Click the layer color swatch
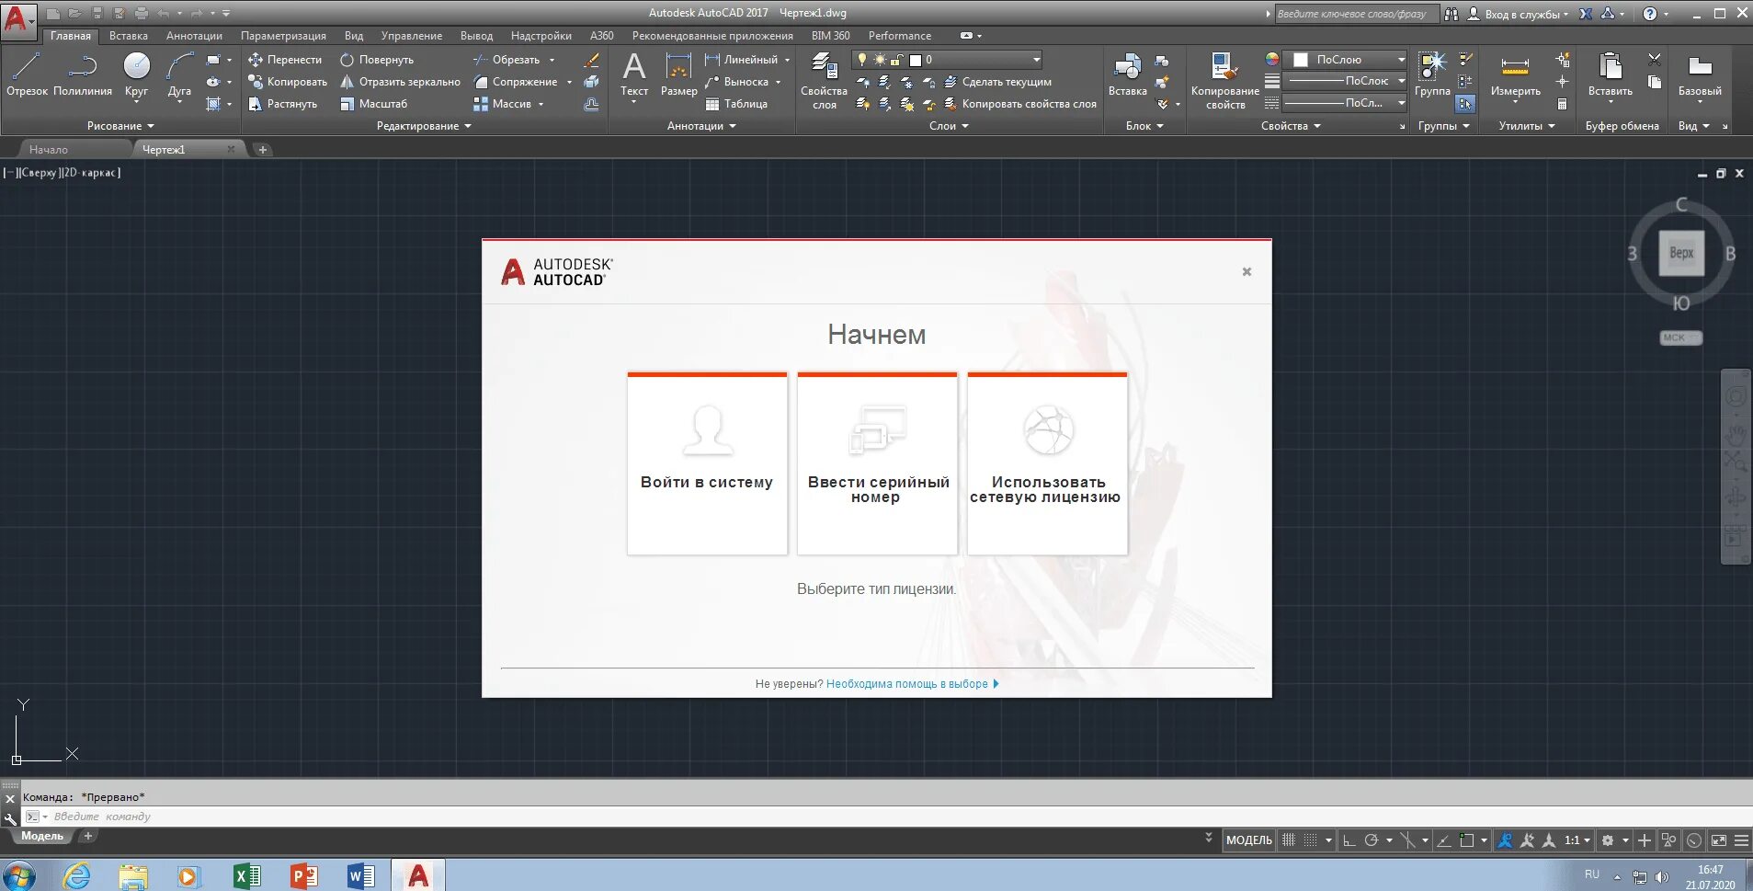Screen dimensions: 1753x891 (916, 60)
